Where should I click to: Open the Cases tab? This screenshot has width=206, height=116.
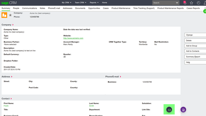pos(106,8)
